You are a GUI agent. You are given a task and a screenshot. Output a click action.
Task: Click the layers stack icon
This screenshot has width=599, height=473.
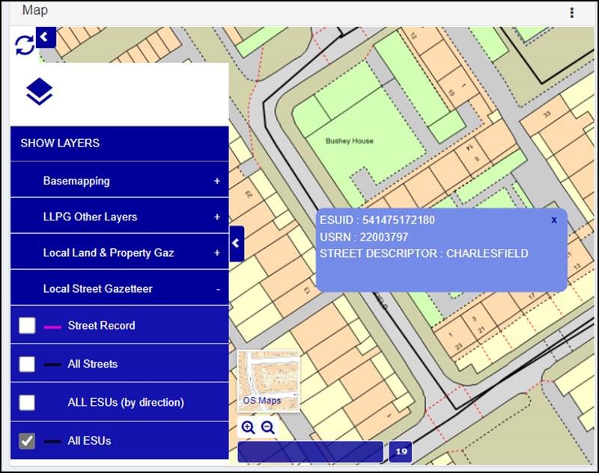point(39,93)
